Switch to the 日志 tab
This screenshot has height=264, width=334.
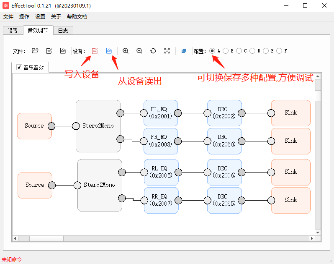[x=63, y=31]
